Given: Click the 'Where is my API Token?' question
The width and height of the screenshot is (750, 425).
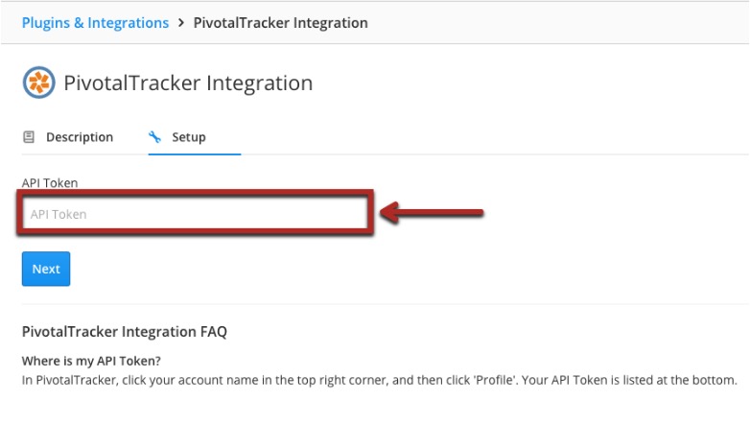Looking at the screenshot, I should tap(91, 361).
